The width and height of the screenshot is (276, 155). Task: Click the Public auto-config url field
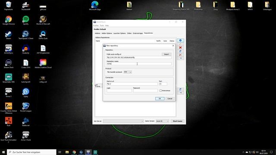(x=139, y=57)
